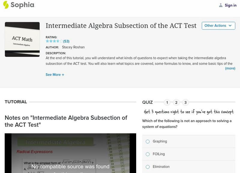Viewport: 240px width, 173px height.
Task: Show full description via (more) link
Action: (x=230, y=68)
